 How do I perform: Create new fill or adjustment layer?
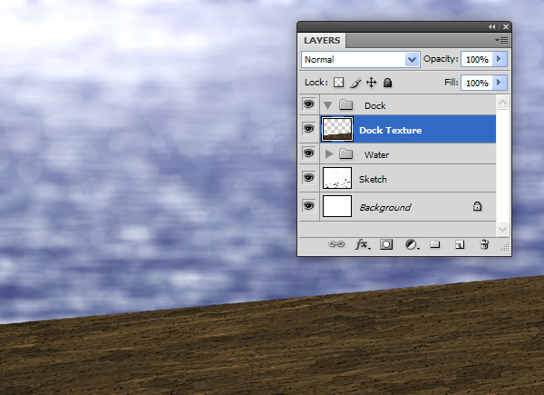(x=412, y=244)
